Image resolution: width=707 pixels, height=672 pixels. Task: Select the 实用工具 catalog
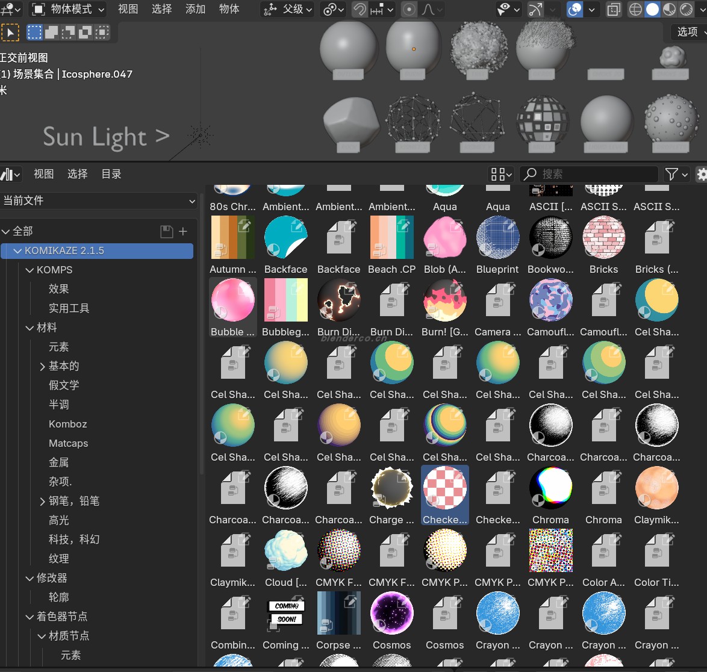(69, 308)
